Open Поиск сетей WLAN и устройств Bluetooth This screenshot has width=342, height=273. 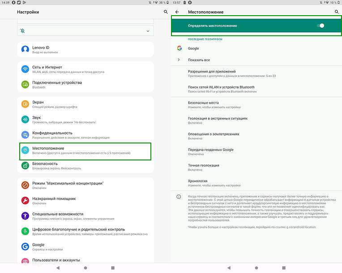222,89
